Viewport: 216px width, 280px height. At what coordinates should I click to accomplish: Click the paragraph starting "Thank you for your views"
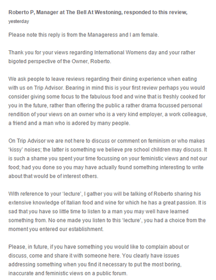point(101,57)
